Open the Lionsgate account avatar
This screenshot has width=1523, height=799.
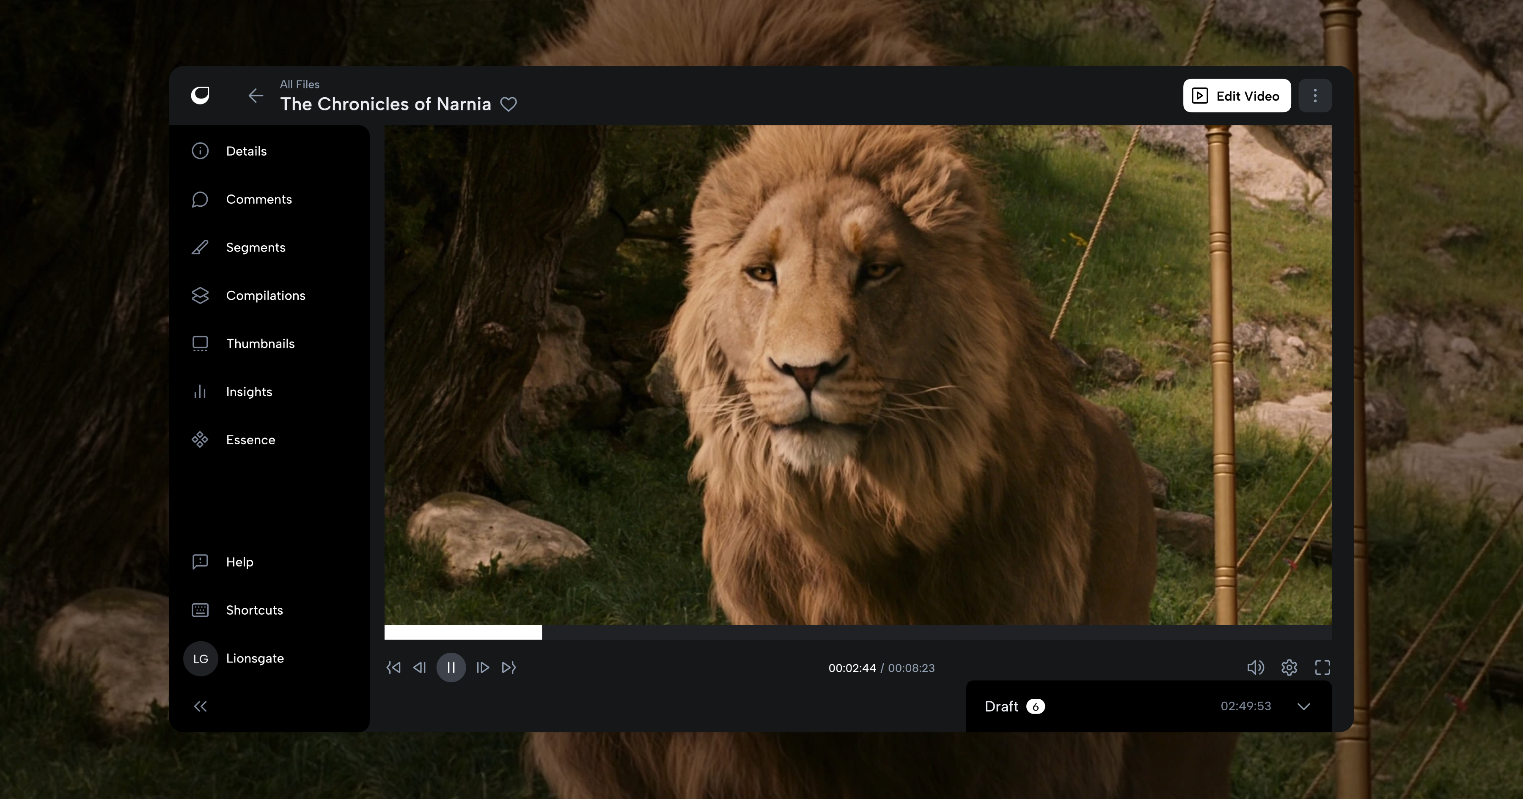[201, 658]
